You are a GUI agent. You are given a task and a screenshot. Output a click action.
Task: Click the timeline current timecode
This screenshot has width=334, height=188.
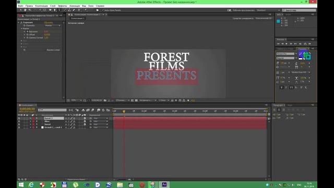point(27,109)
